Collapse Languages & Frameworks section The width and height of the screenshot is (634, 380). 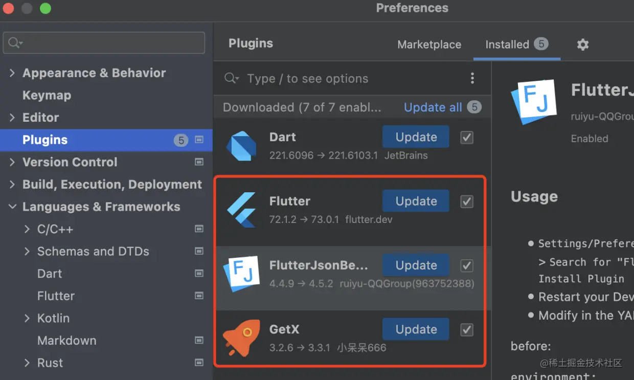[12, 207]
